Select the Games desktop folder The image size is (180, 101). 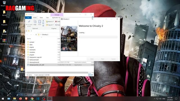pos(4,13)
